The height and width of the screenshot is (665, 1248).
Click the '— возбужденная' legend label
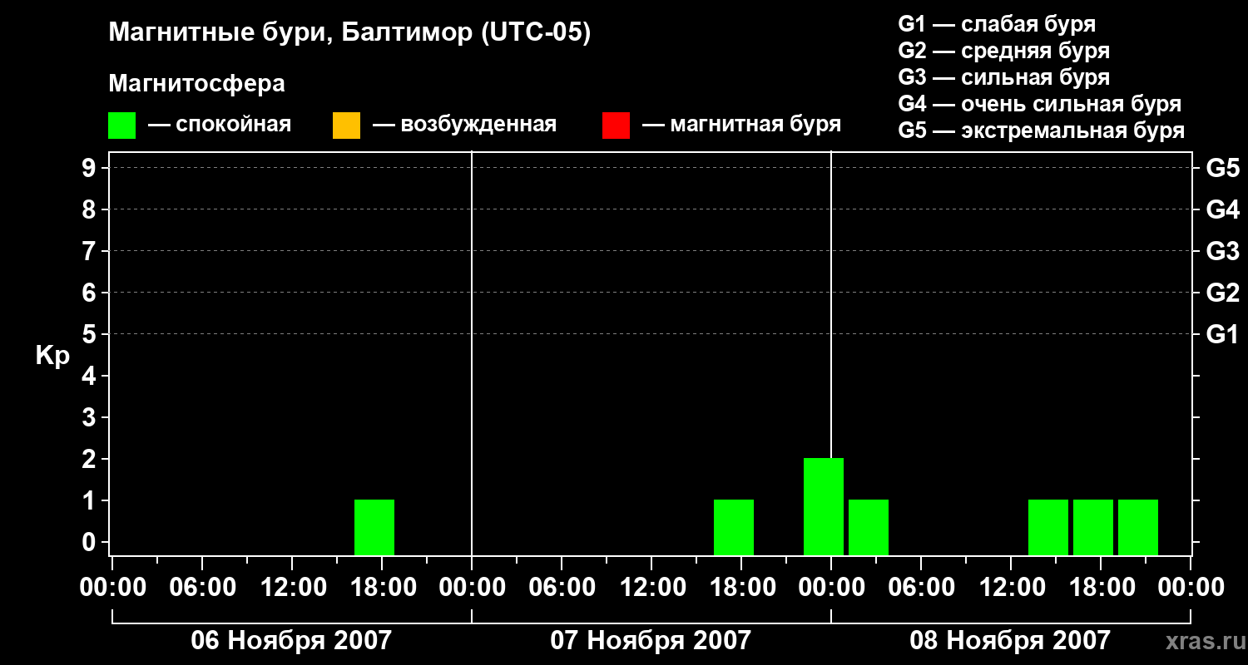(464, 125)
